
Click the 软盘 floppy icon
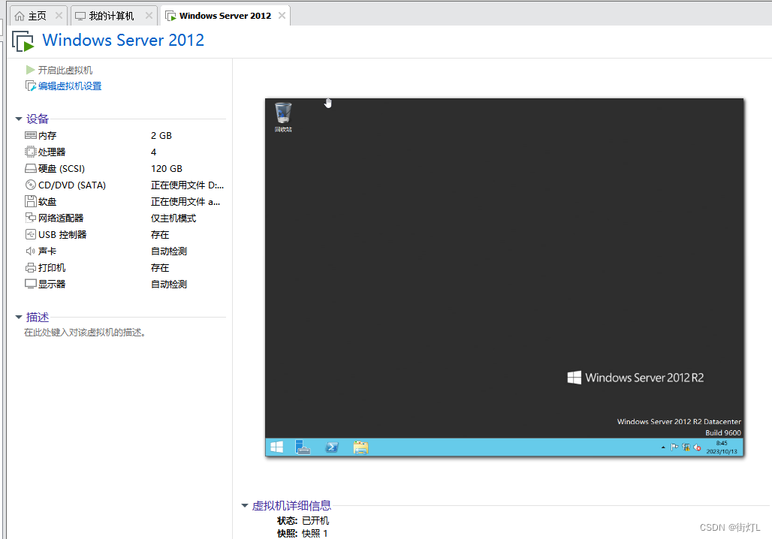coord(31,201)
